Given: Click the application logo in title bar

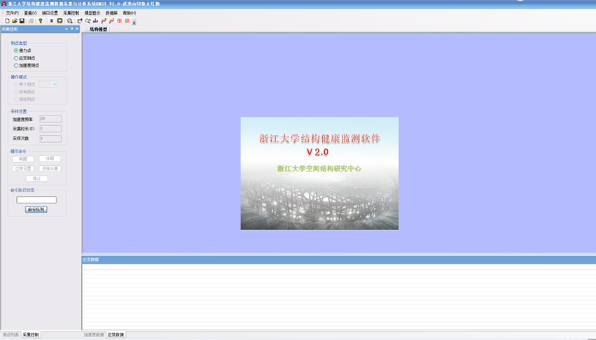Looking at the screenshot, I should pyautogui.click(x=4, y=3).
